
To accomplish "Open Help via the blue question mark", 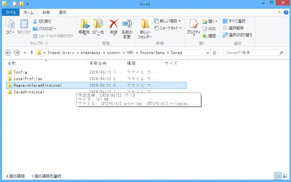I will coord(286,12).
